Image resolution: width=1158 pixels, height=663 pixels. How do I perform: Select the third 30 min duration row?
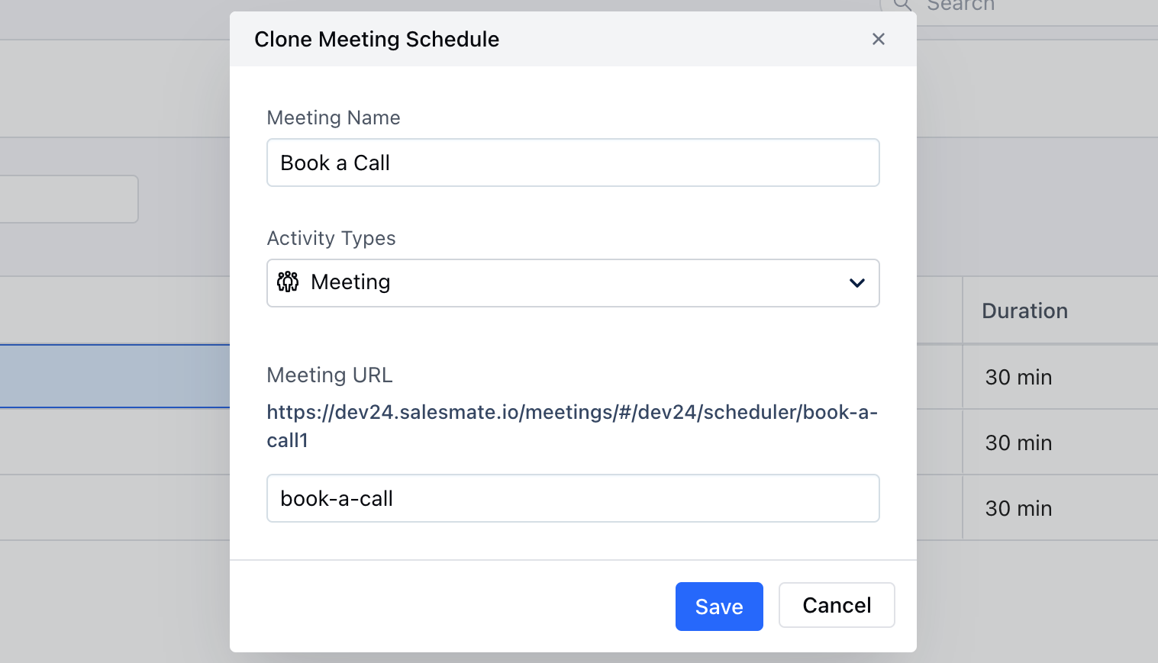[x=1018, y=508]
